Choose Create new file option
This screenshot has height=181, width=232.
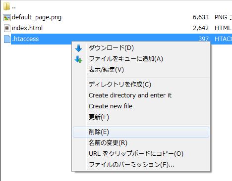tap(141, 106)
